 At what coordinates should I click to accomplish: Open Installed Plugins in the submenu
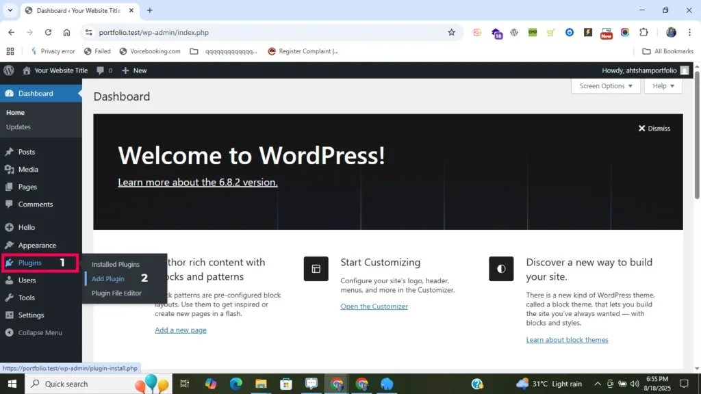tap(116, 265)
